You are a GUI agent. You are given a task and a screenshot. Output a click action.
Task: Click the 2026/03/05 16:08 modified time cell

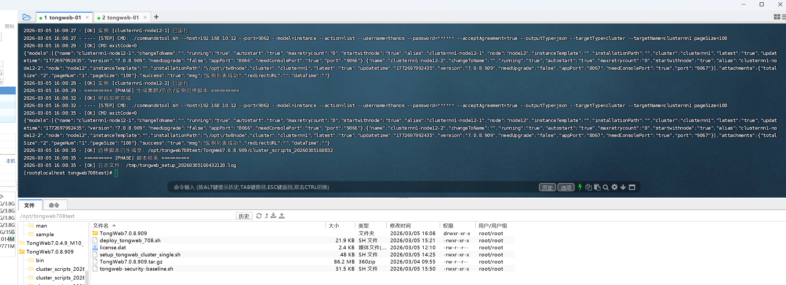tap(413, 234)
